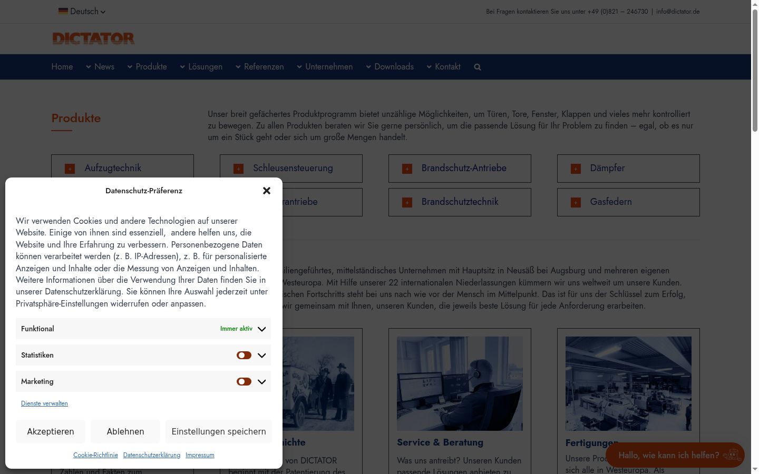The width and height of the screenshot is (759, 474).
Task: Click the German flag icon
Action: (63, 11)
